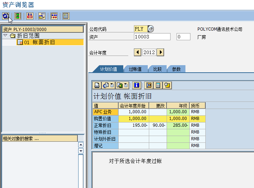Click the 更改 column header
The image size is (254, 188).
(158, 105)
